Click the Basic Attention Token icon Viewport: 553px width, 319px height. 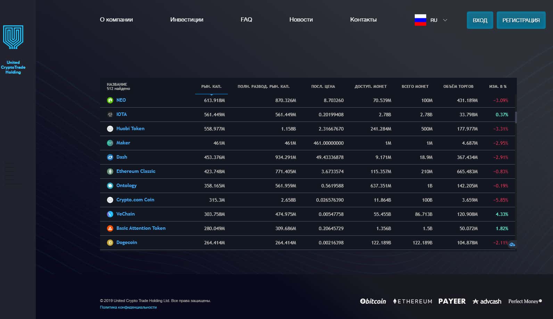coord(110,228)
